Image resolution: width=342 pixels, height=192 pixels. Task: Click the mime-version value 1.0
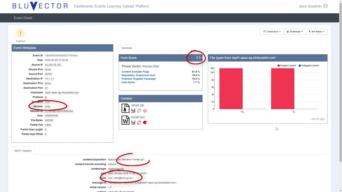tap(110, 187)
